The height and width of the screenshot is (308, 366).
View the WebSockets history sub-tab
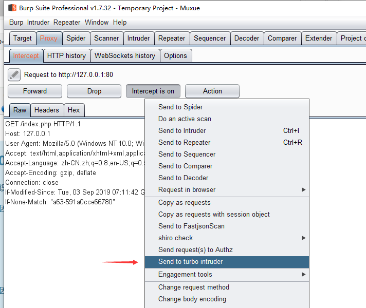pos(125,56)
